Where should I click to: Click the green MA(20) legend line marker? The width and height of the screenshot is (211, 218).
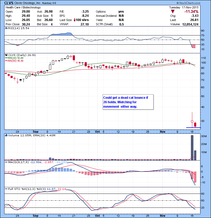[x=6, y=58]
